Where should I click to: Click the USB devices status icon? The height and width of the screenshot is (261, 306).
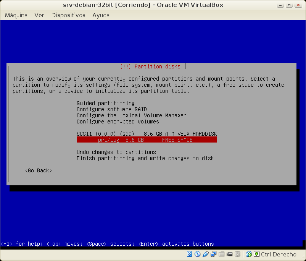coord(205,254)
